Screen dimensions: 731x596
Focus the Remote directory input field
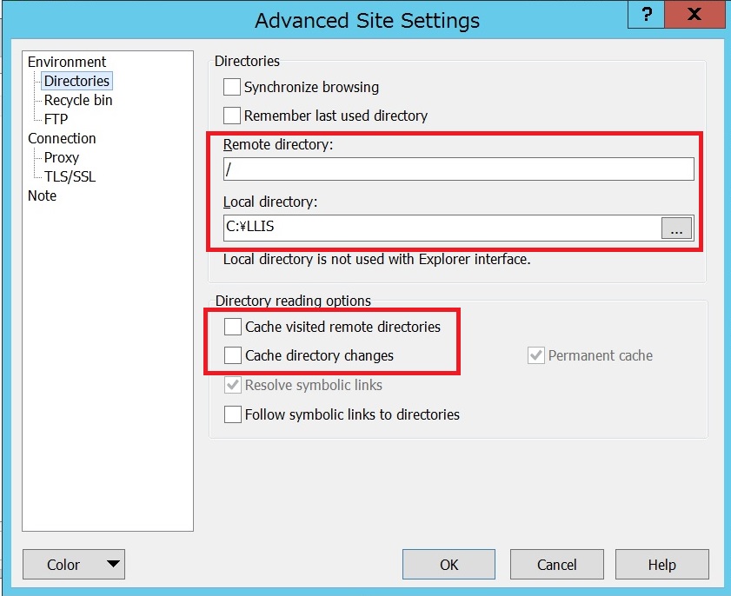click(459, 169)
